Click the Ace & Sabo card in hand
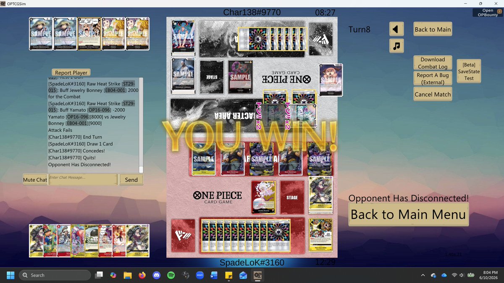This screenshot has height=283, width=504. [51, 241]
